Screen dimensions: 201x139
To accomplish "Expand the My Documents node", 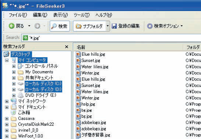I will point(14,72).
